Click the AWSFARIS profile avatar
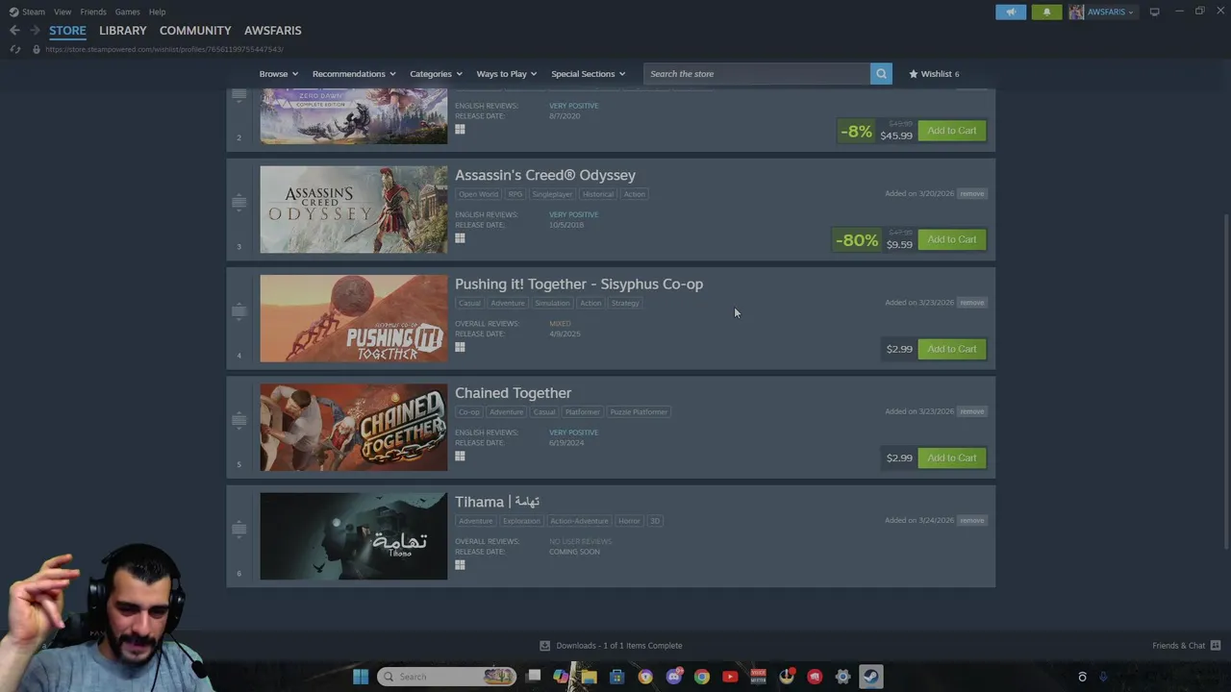The width and height of the screenshot is (1231, 692). click(1076, 12)
